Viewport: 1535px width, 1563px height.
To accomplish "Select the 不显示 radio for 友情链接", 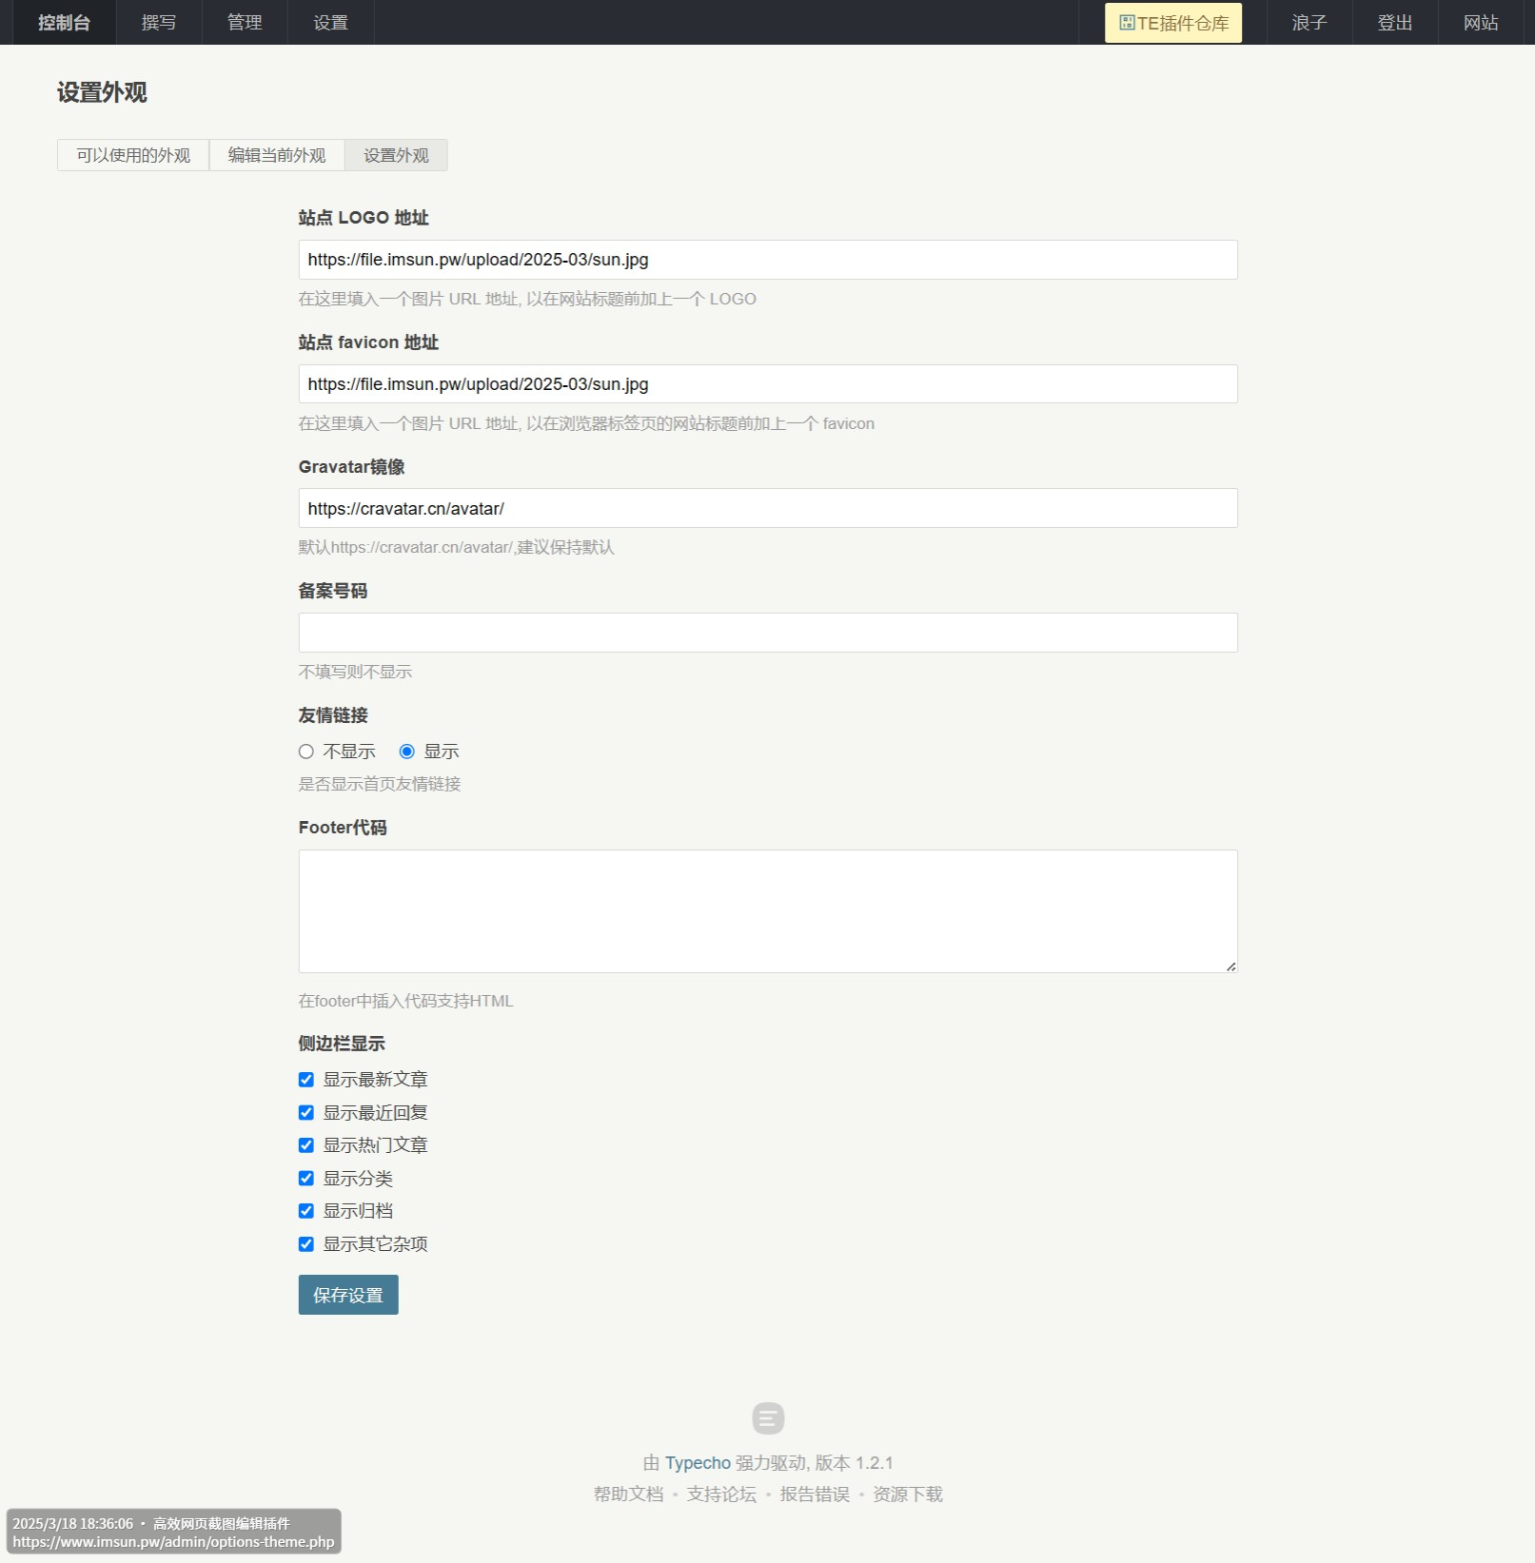I will pos(306,752).
